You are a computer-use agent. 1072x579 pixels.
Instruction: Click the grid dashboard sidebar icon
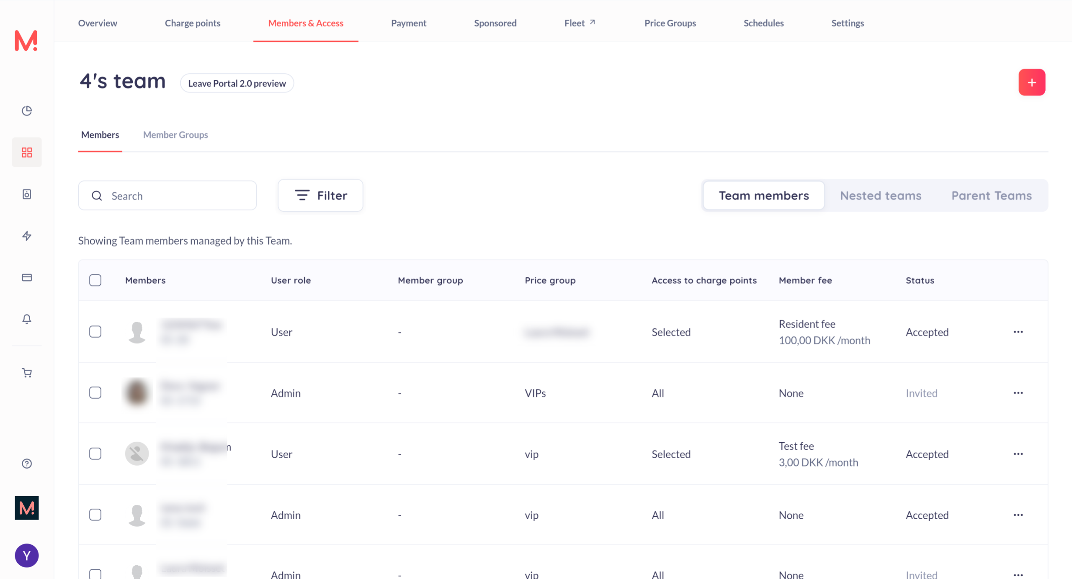27,152
